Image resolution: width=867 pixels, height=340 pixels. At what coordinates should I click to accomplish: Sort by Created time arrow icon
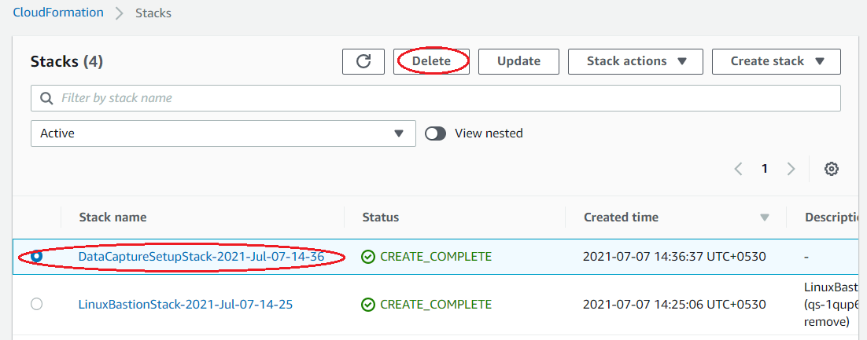764,218
